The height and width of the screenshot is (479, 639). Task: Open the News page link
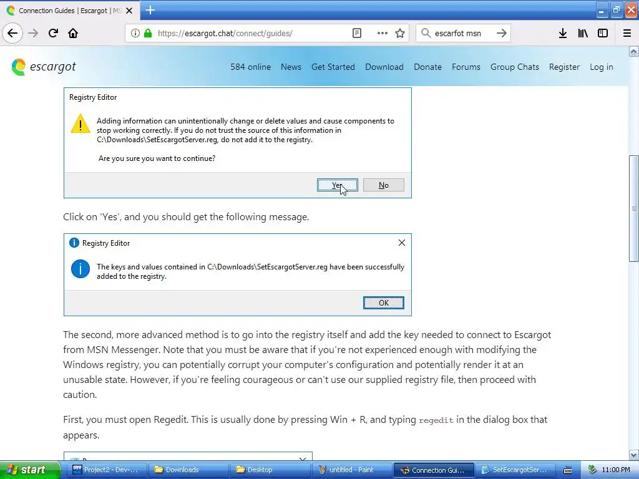point(291,67)
